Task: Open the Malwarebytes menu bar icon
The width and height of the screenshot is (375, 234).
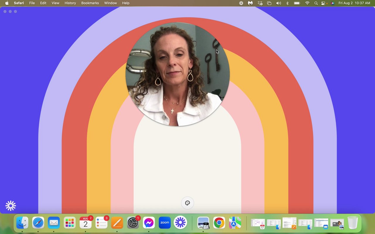Action: pos(250,3)
